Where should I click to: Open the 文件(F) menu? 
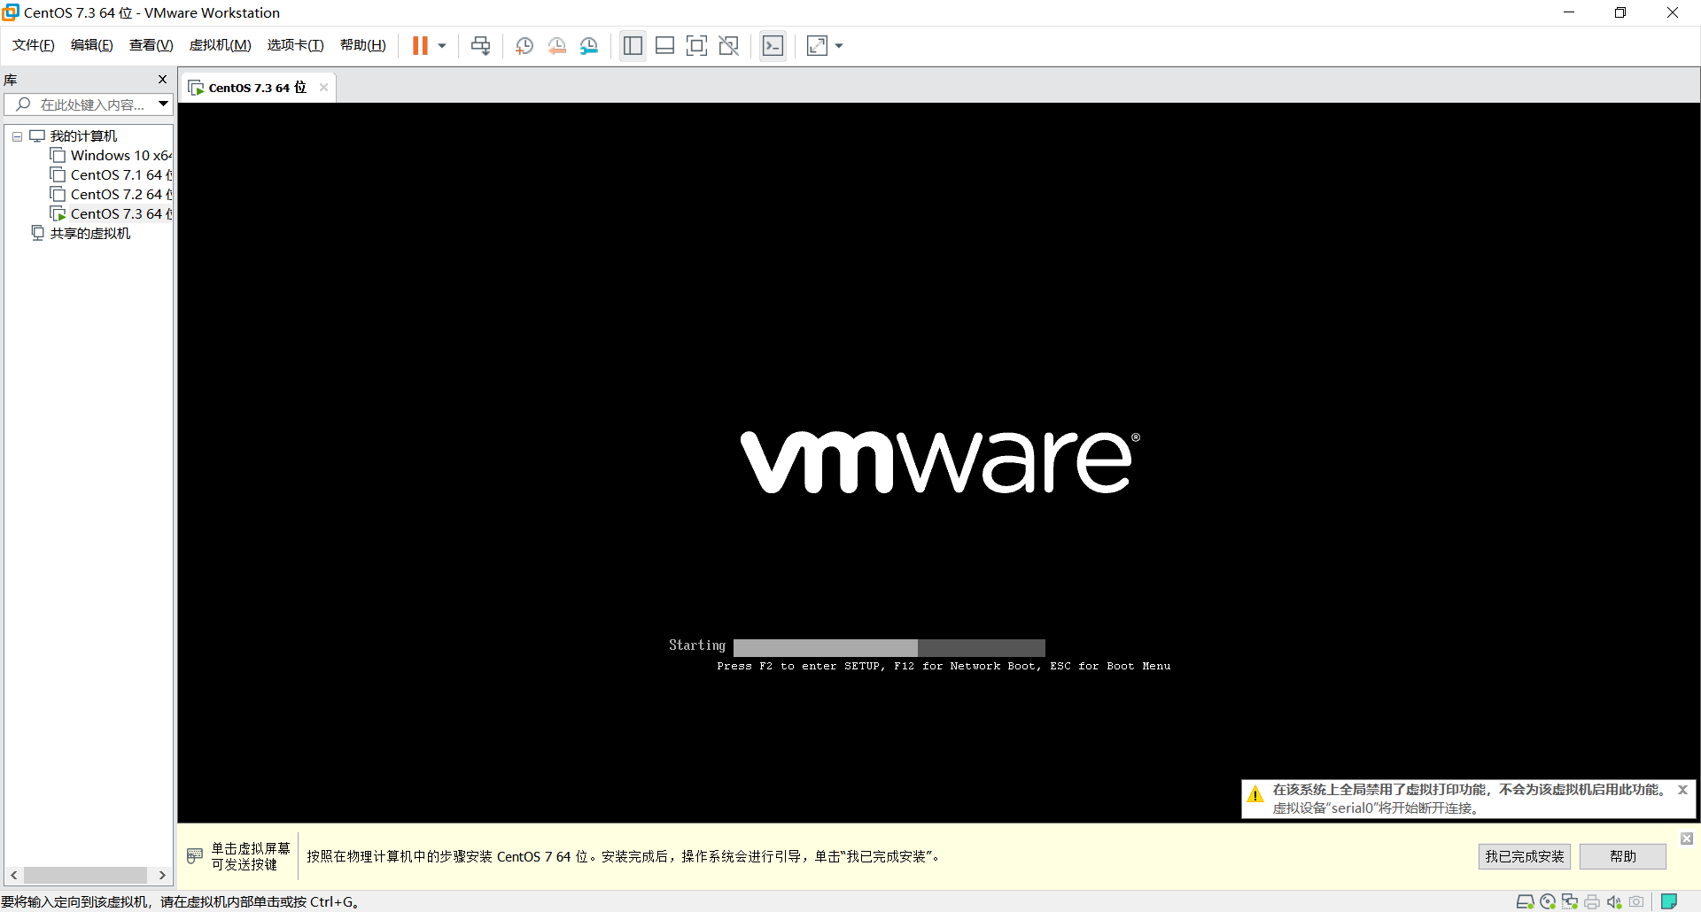click(34, 45)
